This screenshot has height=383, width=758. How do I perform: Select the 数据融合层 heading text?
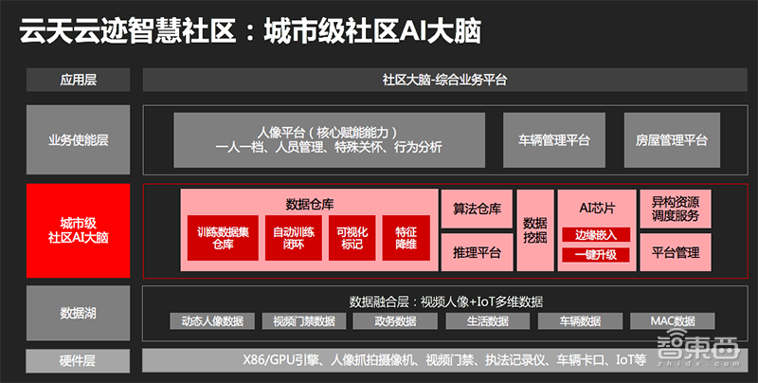(445, 301)
